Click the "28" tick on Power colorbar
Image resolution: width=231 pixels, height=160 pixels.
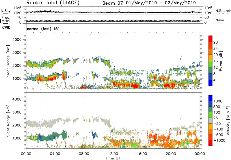215,42
